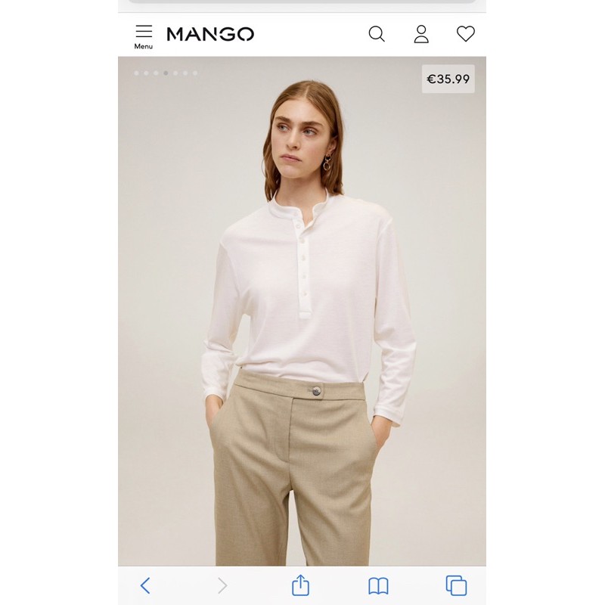Image resolution: width=605 pixels, height=605 pixels.
Task: Jump to the last carousel dot
Action: click(x=195, y=73)
